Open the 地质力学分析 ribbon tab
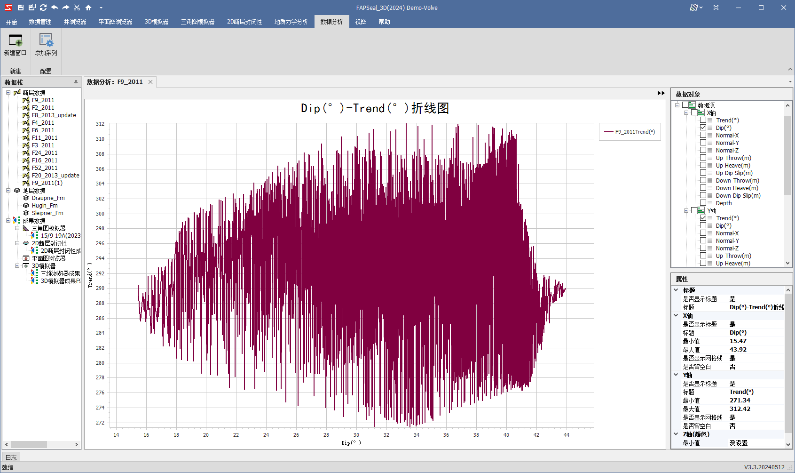Viewport: 795px width, 473px height. click(x=291, y=22)
